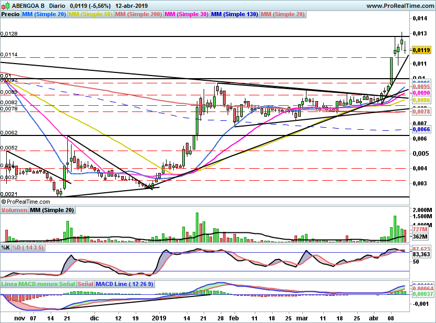Click the © ProRealTime.com watermark text
This screenshot has width=436, height=323.
pyautogui.click(x=26, y=202)
